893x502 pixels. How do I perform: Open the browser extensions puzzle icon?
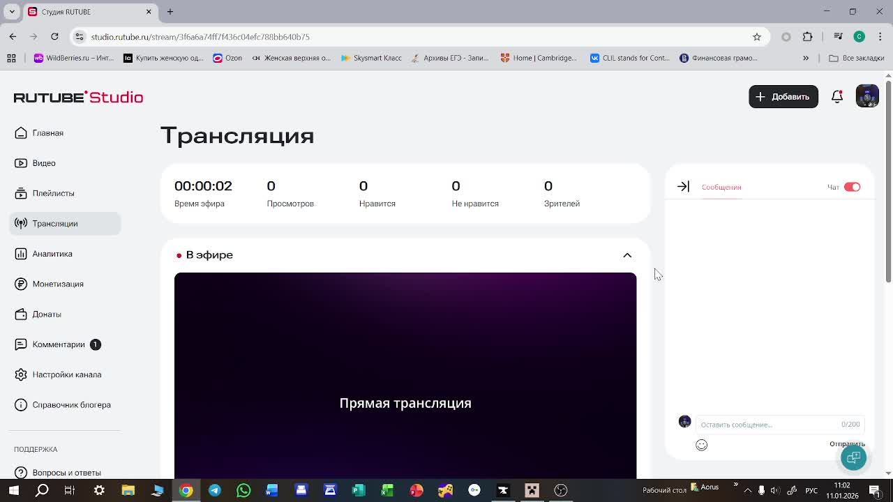pyautogui.click(x=807, y=36)
